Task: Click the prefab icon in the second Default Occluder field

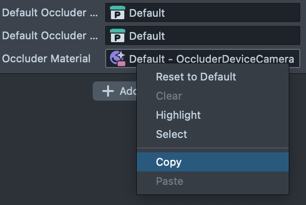Action: coord(117,36)
